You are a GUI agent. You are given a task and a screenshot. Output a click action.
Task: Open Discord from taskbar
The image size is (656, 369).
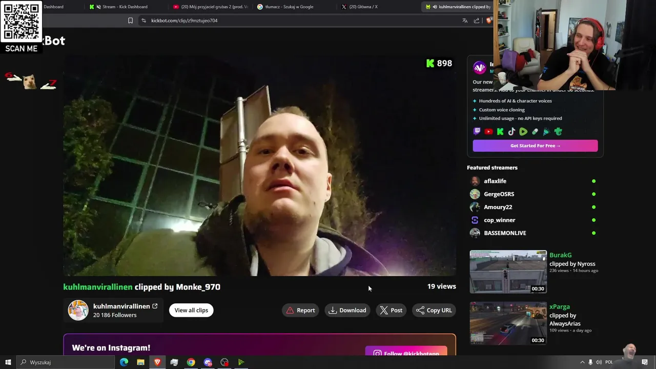pos(208,362)
